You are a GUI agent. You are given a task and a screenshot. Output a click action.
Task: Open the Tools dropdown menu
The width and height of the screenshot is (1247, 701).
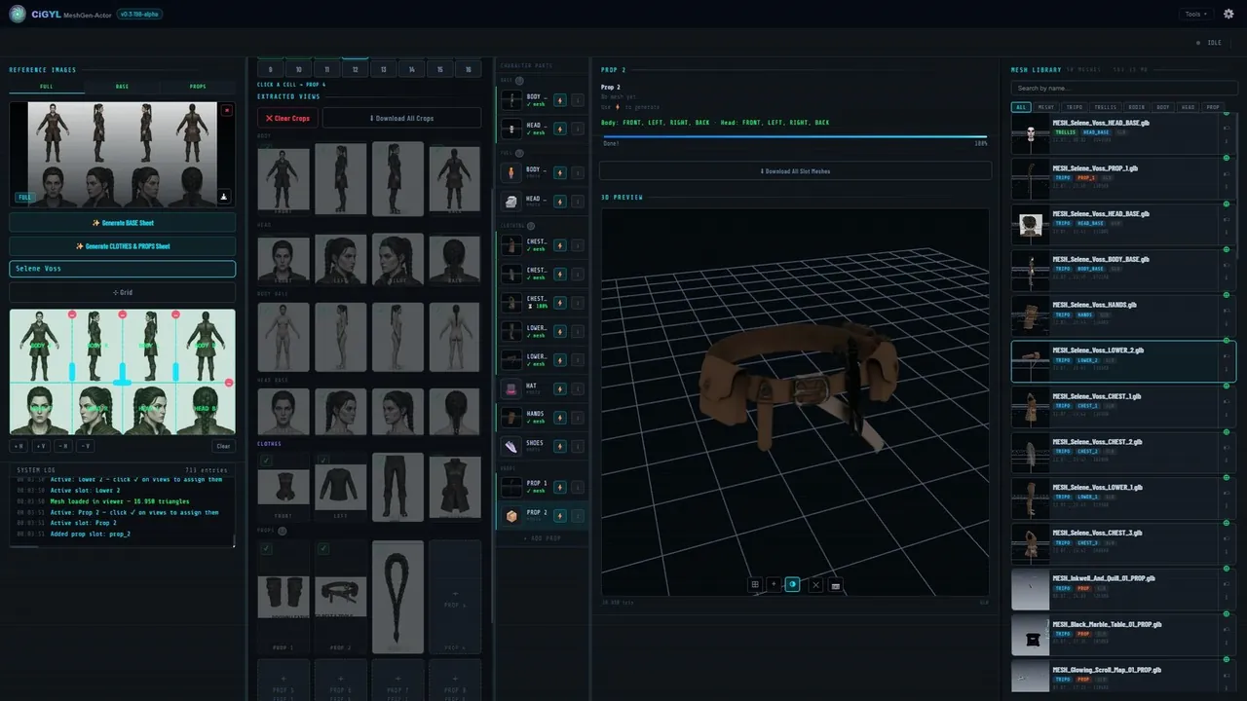pos(1195,14)
